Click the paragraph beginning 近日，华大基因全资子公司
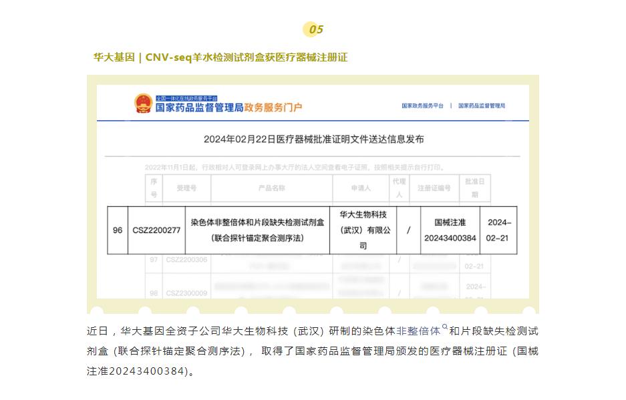 [x=313, y=351]
